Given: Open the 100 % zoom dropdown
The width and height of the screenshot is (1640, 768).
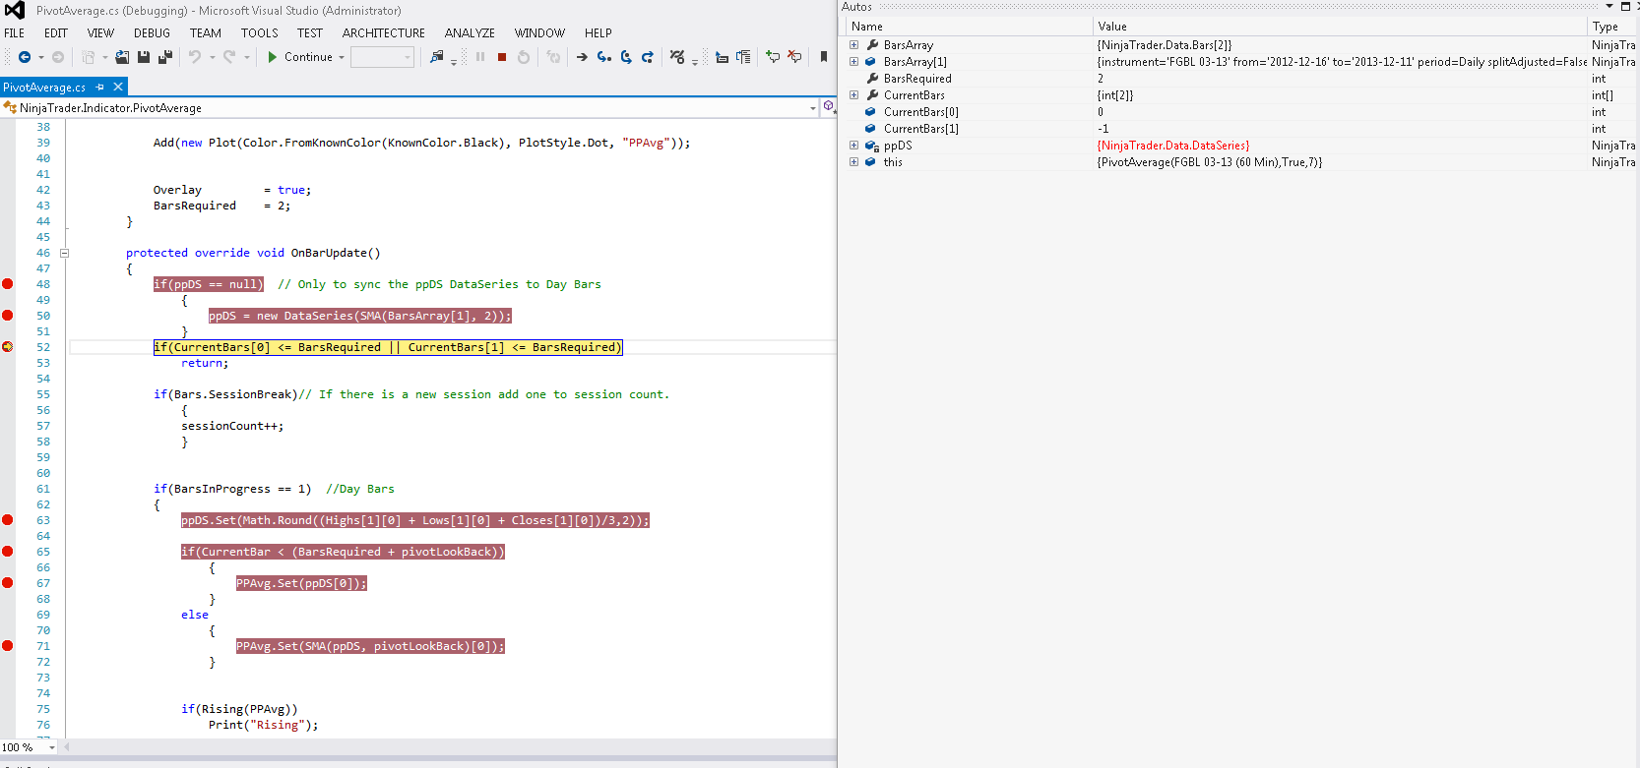Looking at the screenshot, I should click(52, 747).
